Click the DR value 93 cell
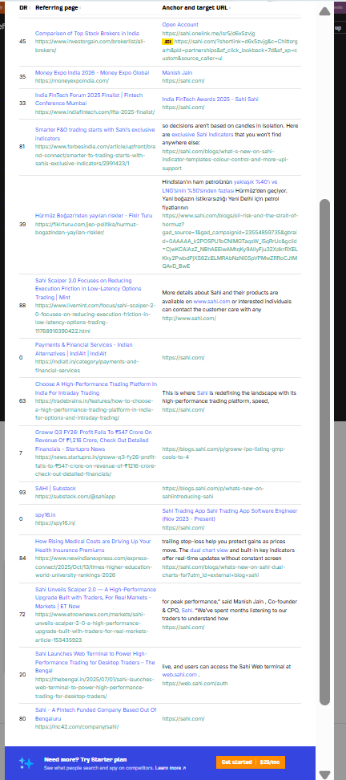Viewport: 346px width, 780px height. tap(22, 493)
